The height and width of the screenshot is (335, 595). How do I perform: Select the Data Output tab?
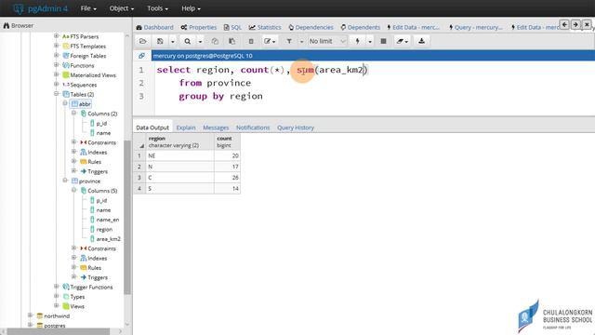tap(152, 127)
